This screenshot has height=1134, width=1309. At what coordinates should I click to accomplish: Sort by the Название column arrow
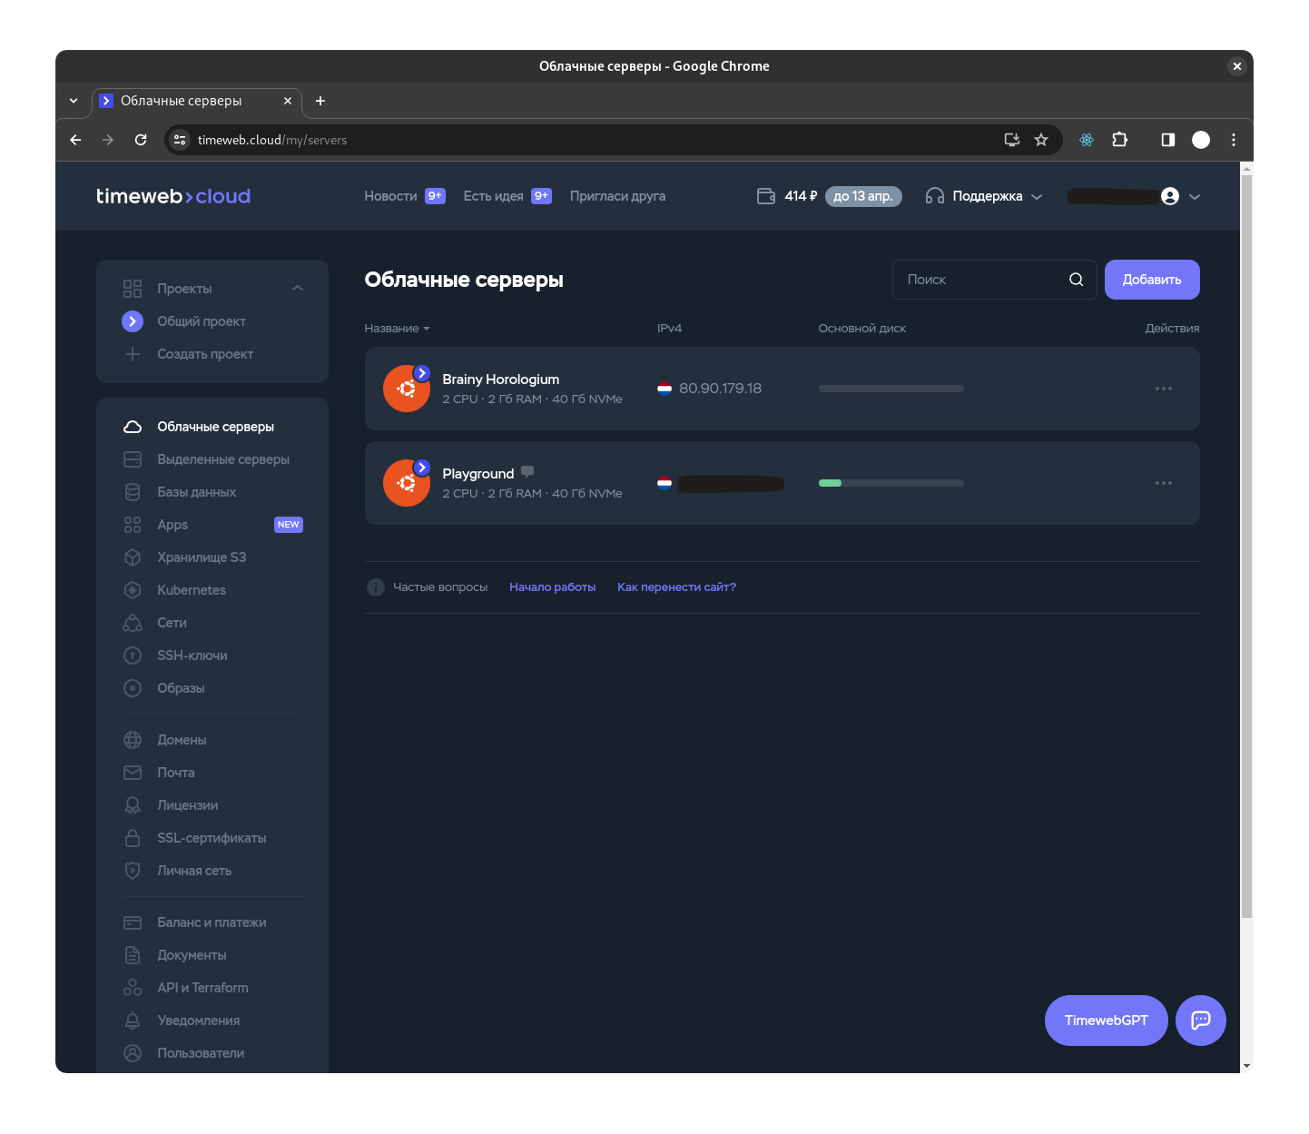point(427,329)
